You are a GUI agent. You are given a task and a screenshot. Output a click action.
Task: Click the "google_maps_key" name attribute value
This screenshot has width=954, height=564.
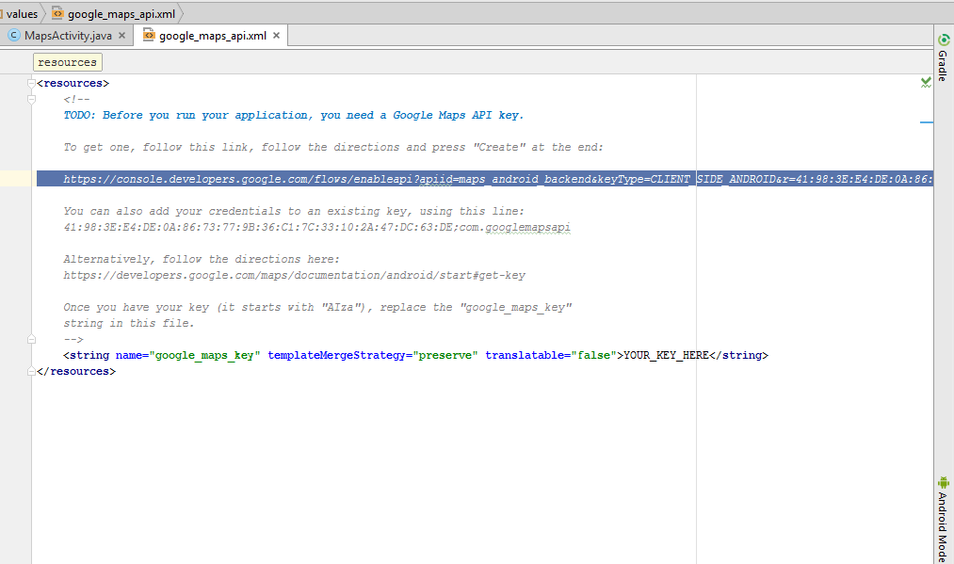(x=204, y=355)
